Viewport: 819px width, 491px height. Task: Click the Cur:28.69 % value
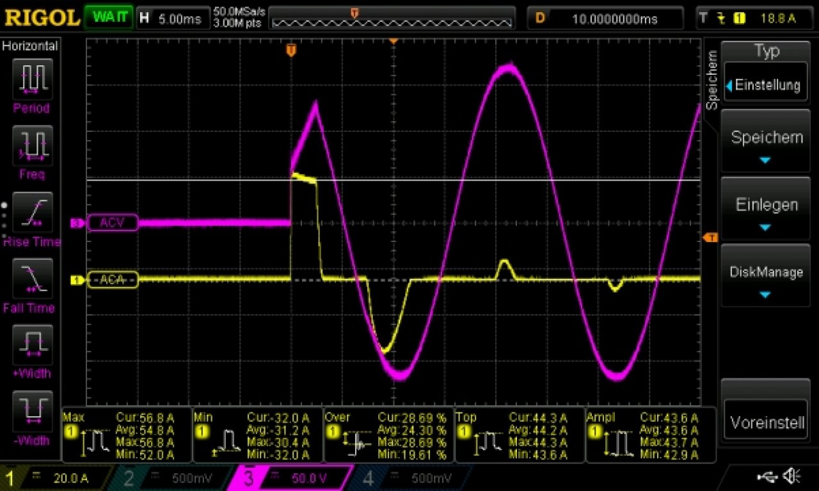[411, 417]
